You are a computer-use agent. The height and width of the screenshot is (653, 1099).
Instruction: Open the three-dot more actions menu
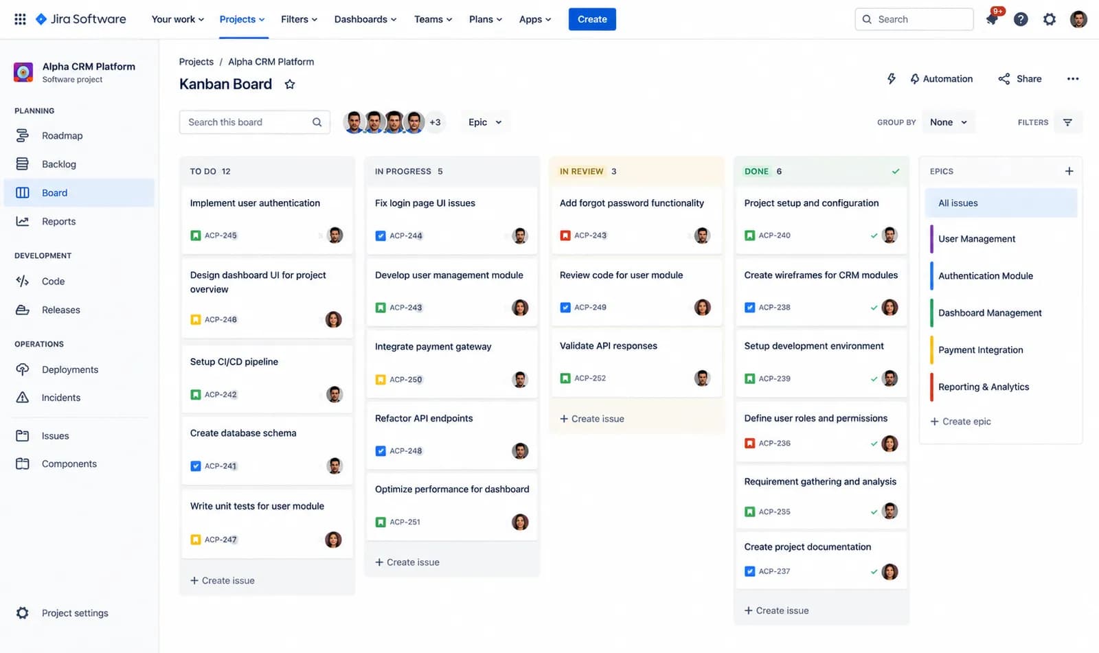[x=1073, y=79]
